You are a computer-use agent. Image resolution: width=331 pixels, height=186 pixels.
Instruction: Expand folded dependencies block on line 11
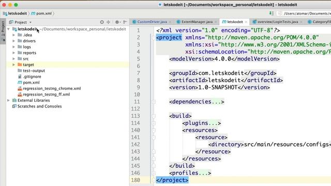154,102
